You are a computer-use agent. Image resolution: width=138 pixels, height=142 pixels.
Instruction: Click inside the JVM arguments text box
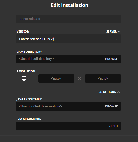click(x=62, y=126)
